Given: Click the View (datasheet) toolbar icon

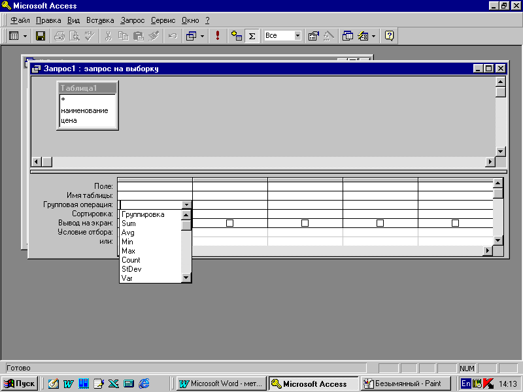Looking at the screenshot, I should click(x=14, y=36).
